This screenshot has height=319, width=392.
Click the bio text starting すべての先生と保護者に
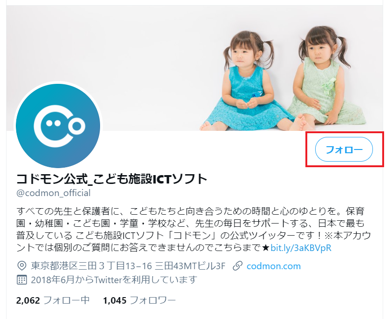193,230
